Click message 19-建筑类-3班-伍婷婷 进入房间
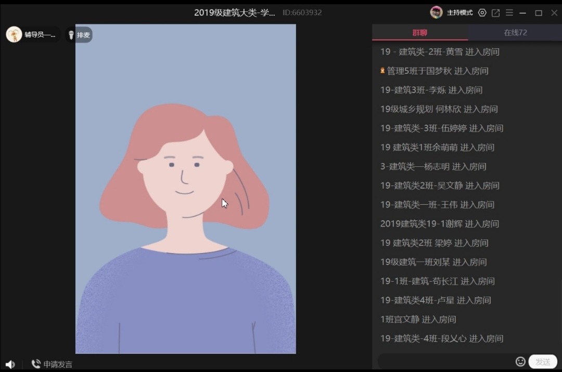562x372 pixels. coord(442,128)
